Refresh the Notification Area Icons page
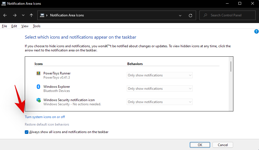Screen dimensions: 259x150 tap(190, 16)
